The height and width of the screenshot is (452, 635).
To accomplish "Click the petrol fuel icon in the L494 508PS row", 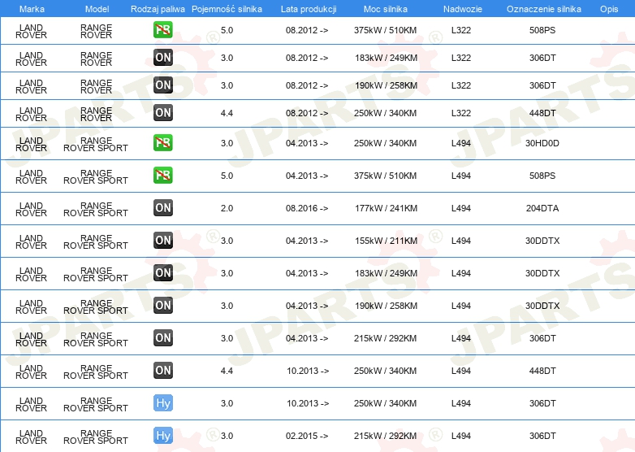I will click(163, 176).
